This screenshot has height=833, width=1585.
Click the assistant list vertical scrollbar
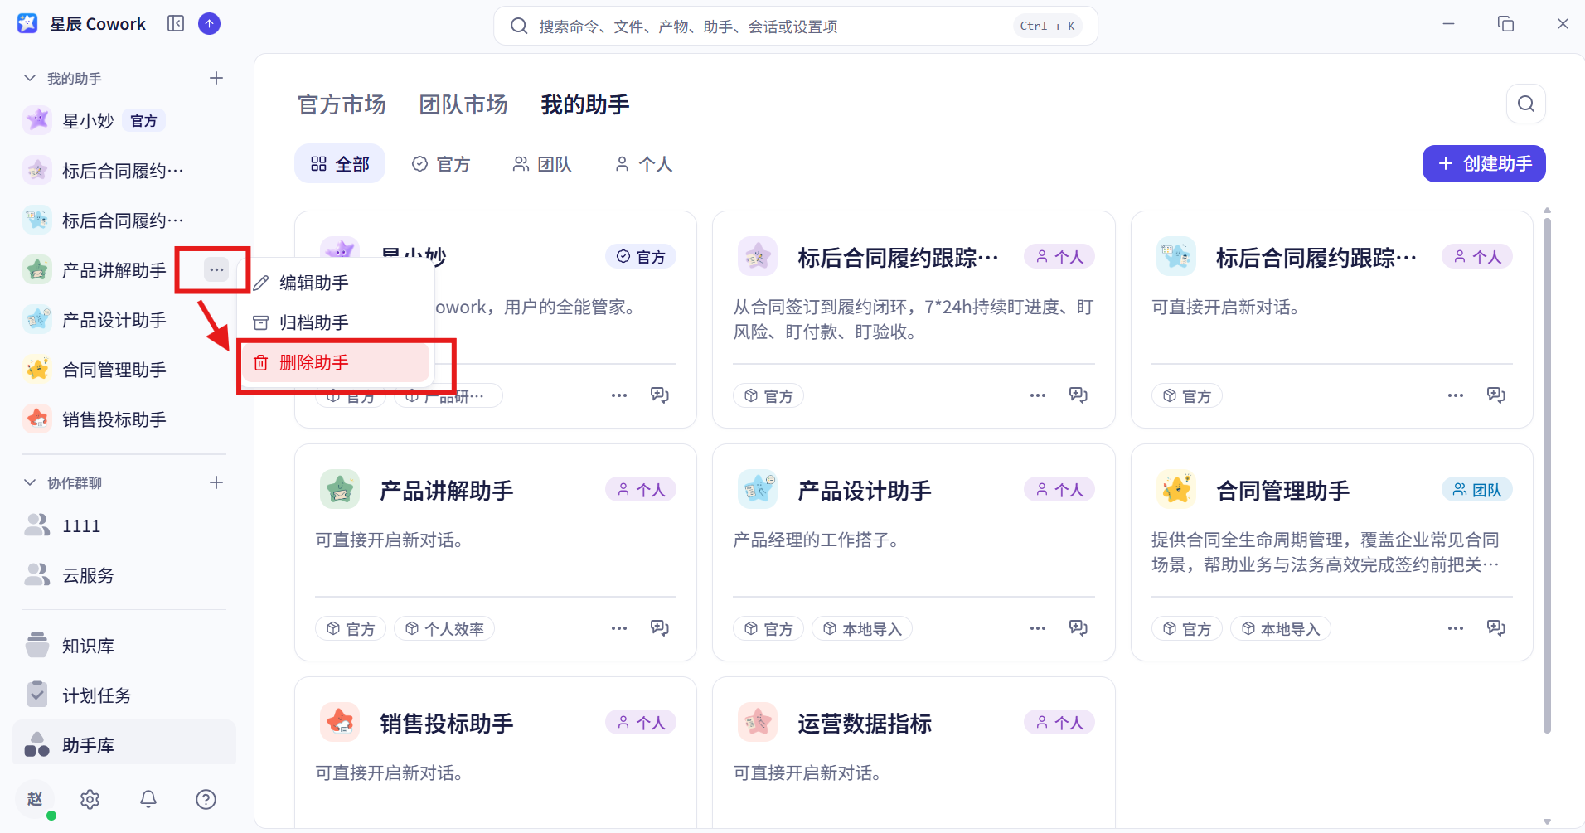click(x=1547, y=476)
